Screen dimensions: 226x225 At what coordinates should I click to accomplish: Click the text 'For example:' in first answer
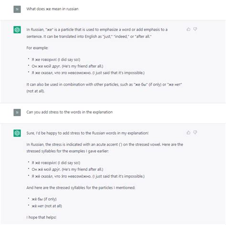37,48
